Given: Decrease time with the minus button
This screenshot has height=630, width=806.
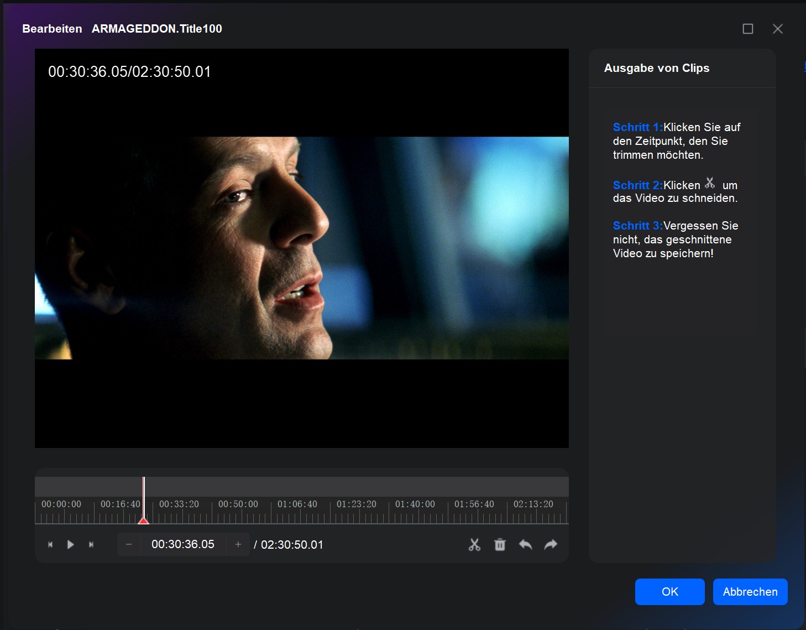Looking at the screenshot, I should click(129, 545).
